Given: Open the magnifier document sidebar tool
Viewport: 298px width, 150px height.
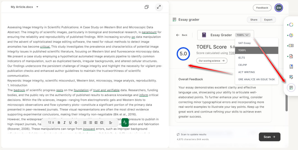Looking at the screenshot, I should coord(291,56).
